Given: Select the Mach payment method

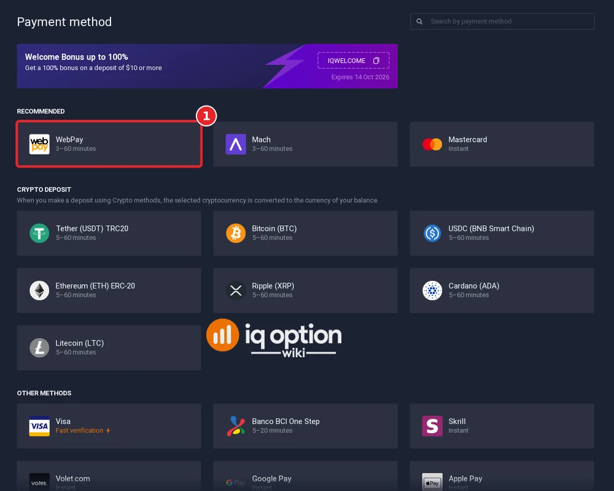Looking at the screenshot, I should coord(305,144).
